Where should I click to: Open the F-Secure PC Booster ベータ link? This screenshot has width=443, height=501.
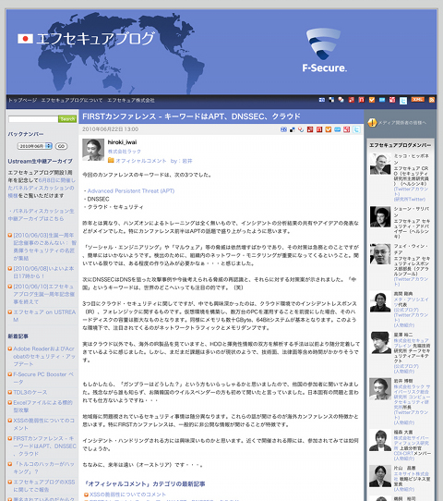click(43, 378)
